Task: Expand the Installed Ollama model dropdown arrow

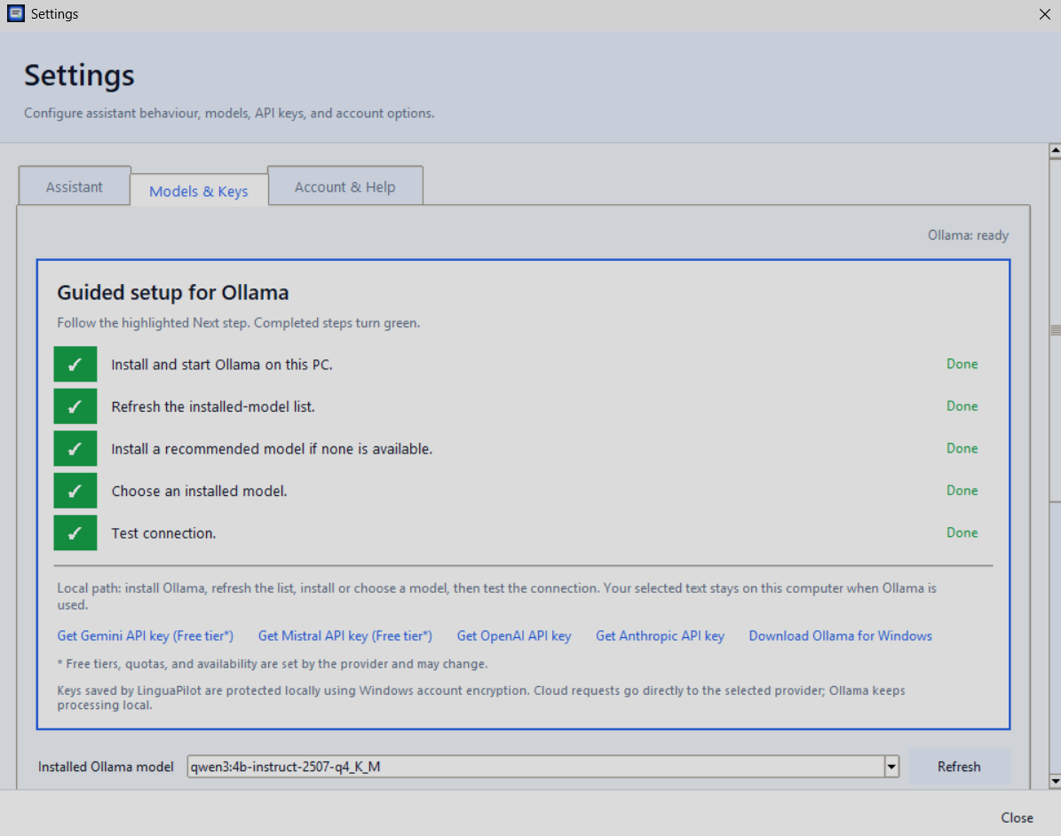Action: tap(891, 767)
